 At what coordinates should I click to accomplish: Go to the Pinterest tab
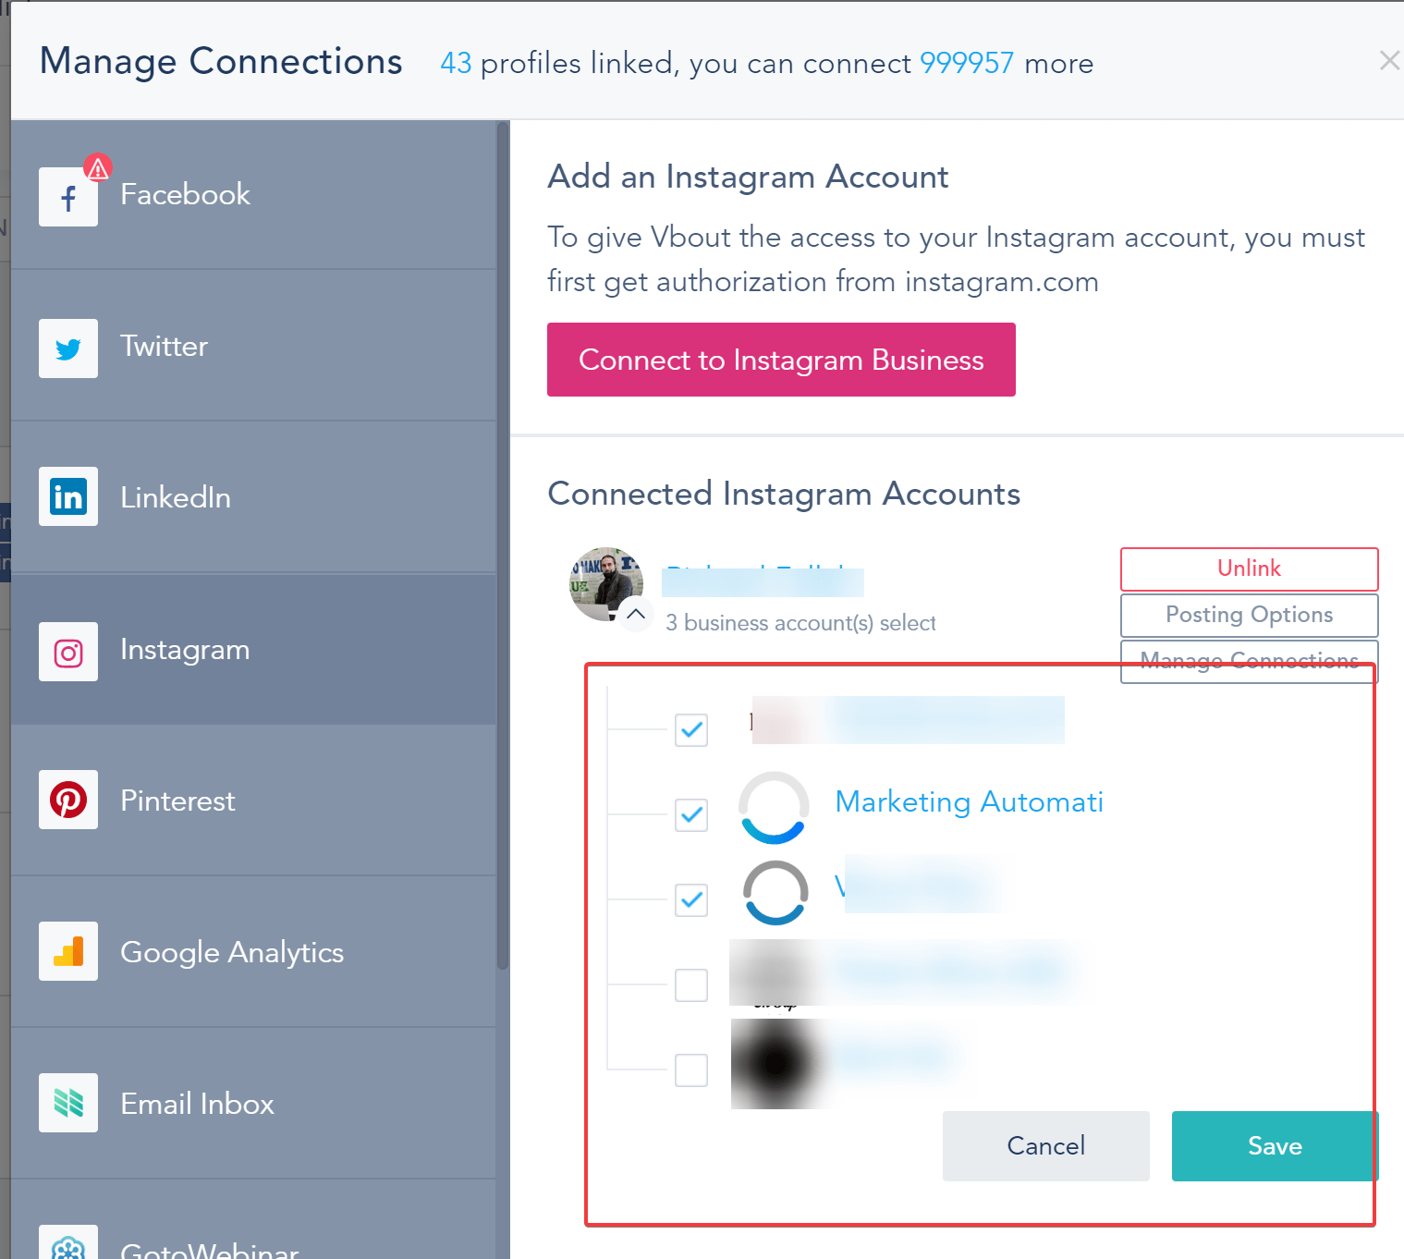(x=253, y=801)
